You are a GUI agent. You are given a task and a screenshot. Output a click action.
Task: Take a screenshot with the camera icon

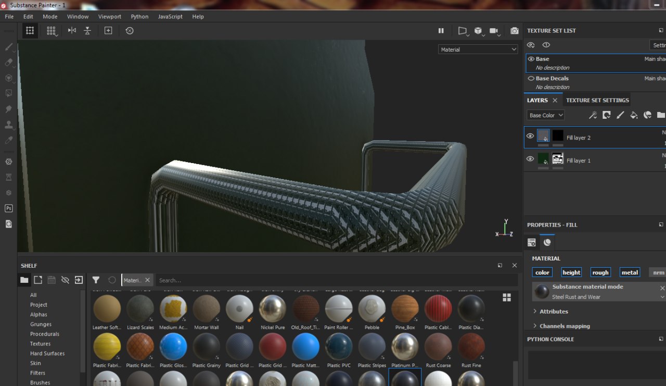(x=515, y=31)
